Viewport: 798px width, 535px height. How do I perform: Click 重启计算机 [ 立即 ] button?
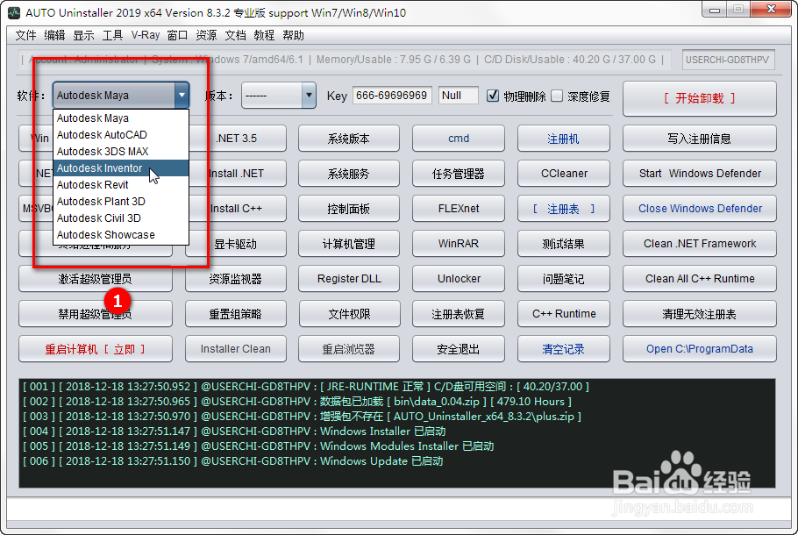pos(96,349)
